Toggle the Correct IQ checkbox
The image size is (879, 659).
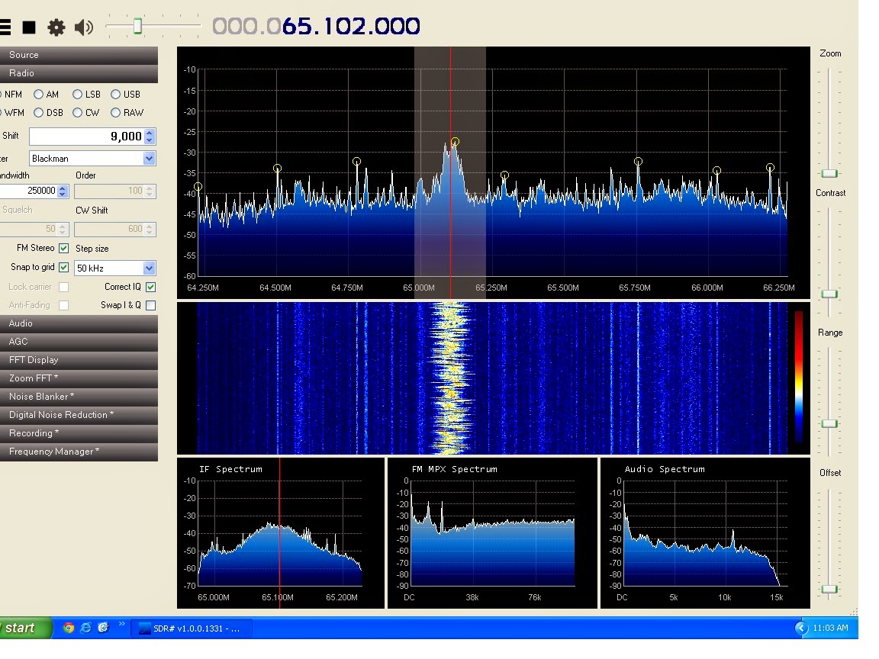(x=151, y=287)
